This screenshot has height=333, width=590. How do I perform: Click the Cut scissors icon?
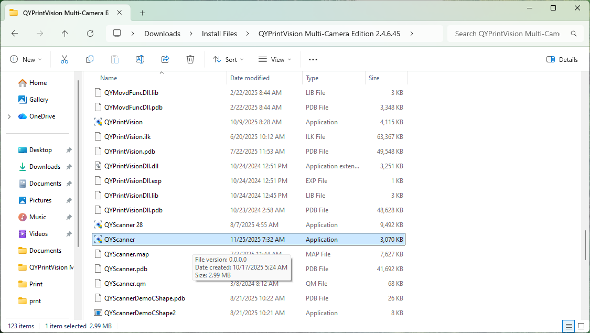click(65, 59)
